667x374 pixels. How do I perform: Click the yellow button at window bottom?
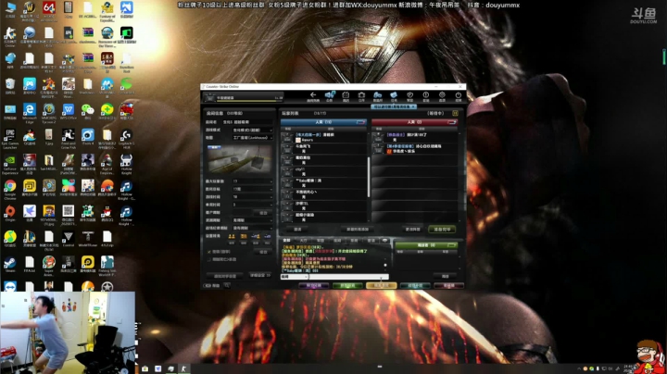(381, 286)
